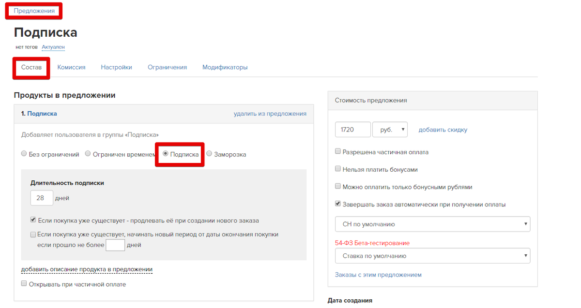Click добавить описание продукта в предложении
The height and width of the screenshot is (308, 581).
pyautogui.click(x=87, y=269)
